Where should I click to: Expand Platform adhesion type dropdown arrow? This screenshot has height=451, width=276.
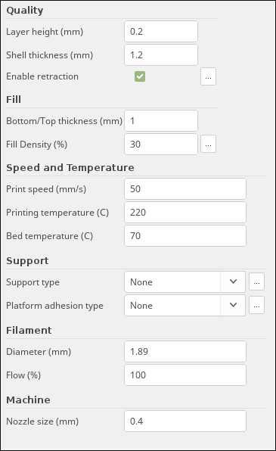click(x=233, y=305)
